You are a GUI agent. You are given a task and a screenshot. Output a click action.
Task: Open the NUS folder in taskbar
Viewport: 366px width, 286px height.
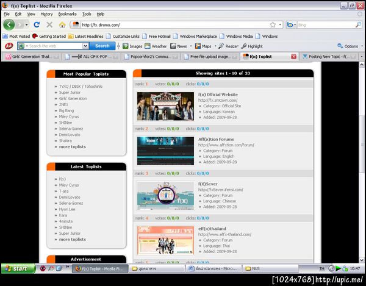(x=270, y=269)
